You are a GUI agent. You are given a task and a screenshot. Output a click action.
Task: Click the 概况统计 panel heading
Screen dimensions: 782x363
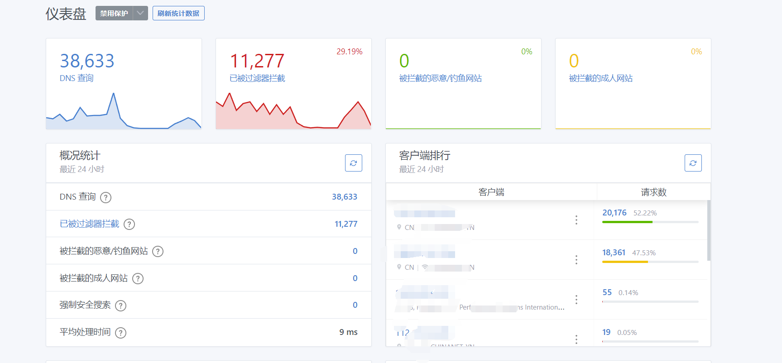point(80,155)
